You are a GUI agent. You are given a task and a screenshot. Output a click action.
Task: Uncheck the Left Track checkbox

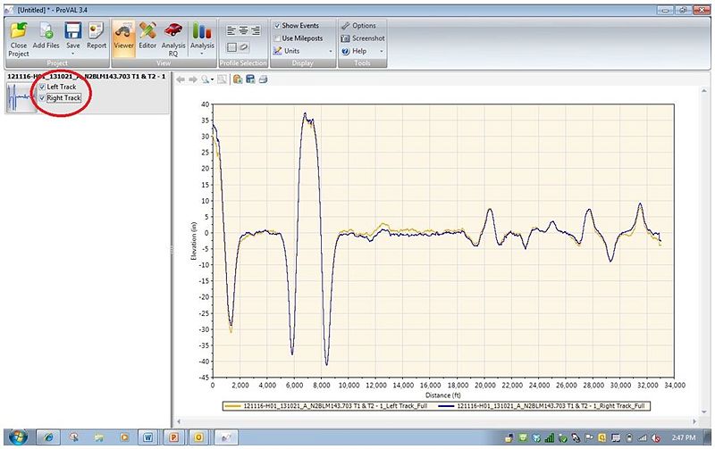(x=42, y=87)
